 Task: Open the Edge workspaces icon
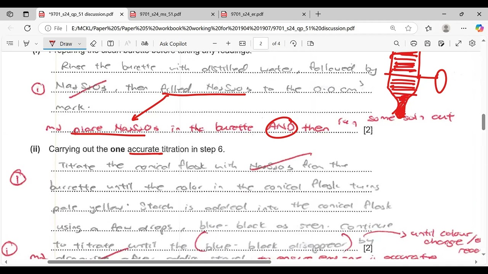pos(10,14)
